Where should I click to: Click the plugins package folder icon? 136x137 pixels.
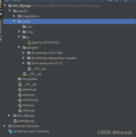pos(24,48)
